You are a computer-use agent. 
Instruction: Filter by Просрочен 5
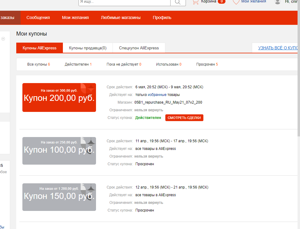pyautogui.click(x=207, y=64)
